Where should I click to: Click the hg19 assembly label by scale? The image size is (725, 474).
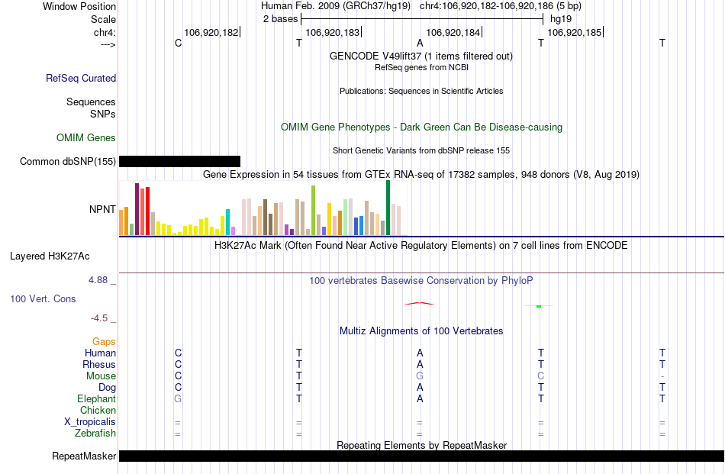561,19
